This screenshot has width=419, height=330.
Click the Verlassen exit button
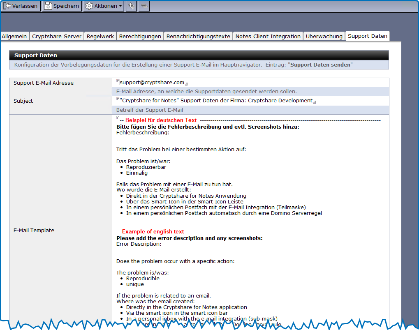pyautogui.click(x=21, y=6)
